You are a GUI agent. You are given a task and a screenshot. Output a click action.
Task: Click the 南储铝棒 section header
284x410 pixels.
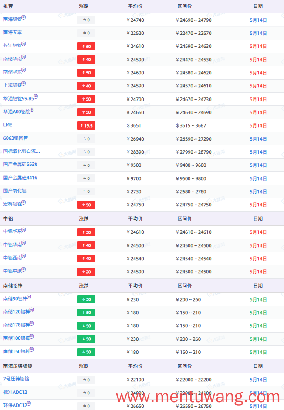13,286
